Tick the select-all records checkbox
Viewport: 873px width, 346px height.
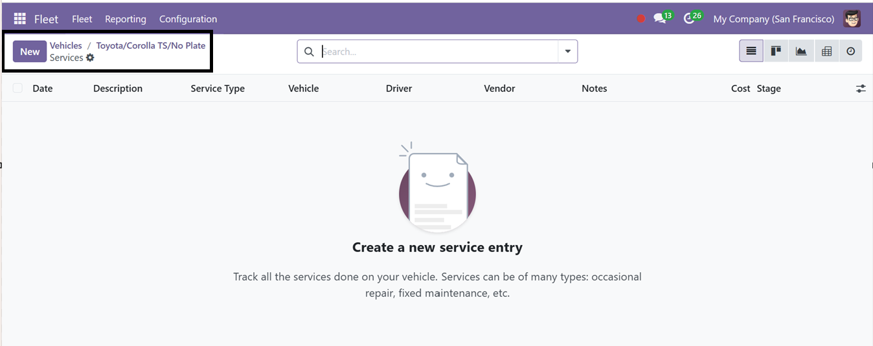(17, 88)
